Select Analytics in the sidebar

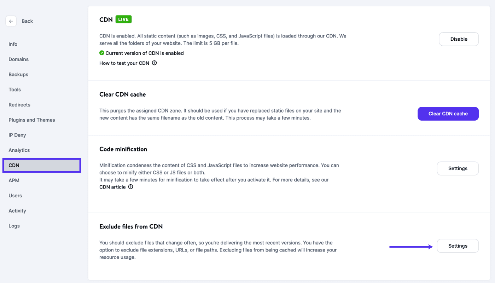tap(19, 150)
